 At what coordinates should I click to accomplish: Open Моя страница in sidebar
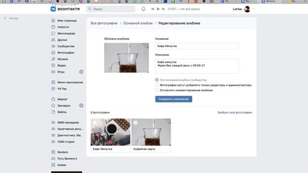[67, 21]
